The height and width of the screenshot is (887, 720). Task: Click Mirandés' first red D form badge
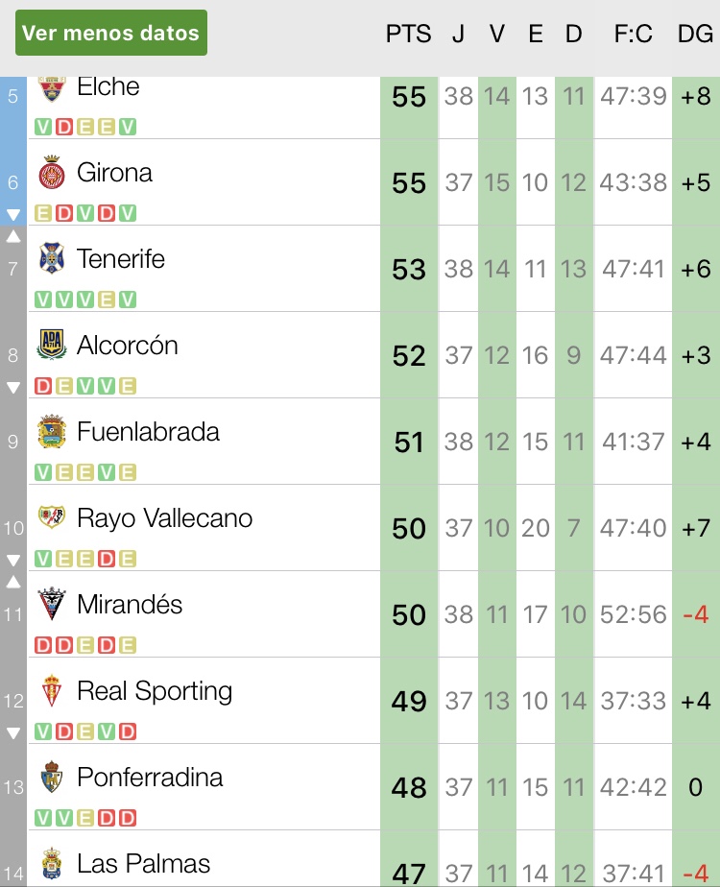click(x=42, y=645)
